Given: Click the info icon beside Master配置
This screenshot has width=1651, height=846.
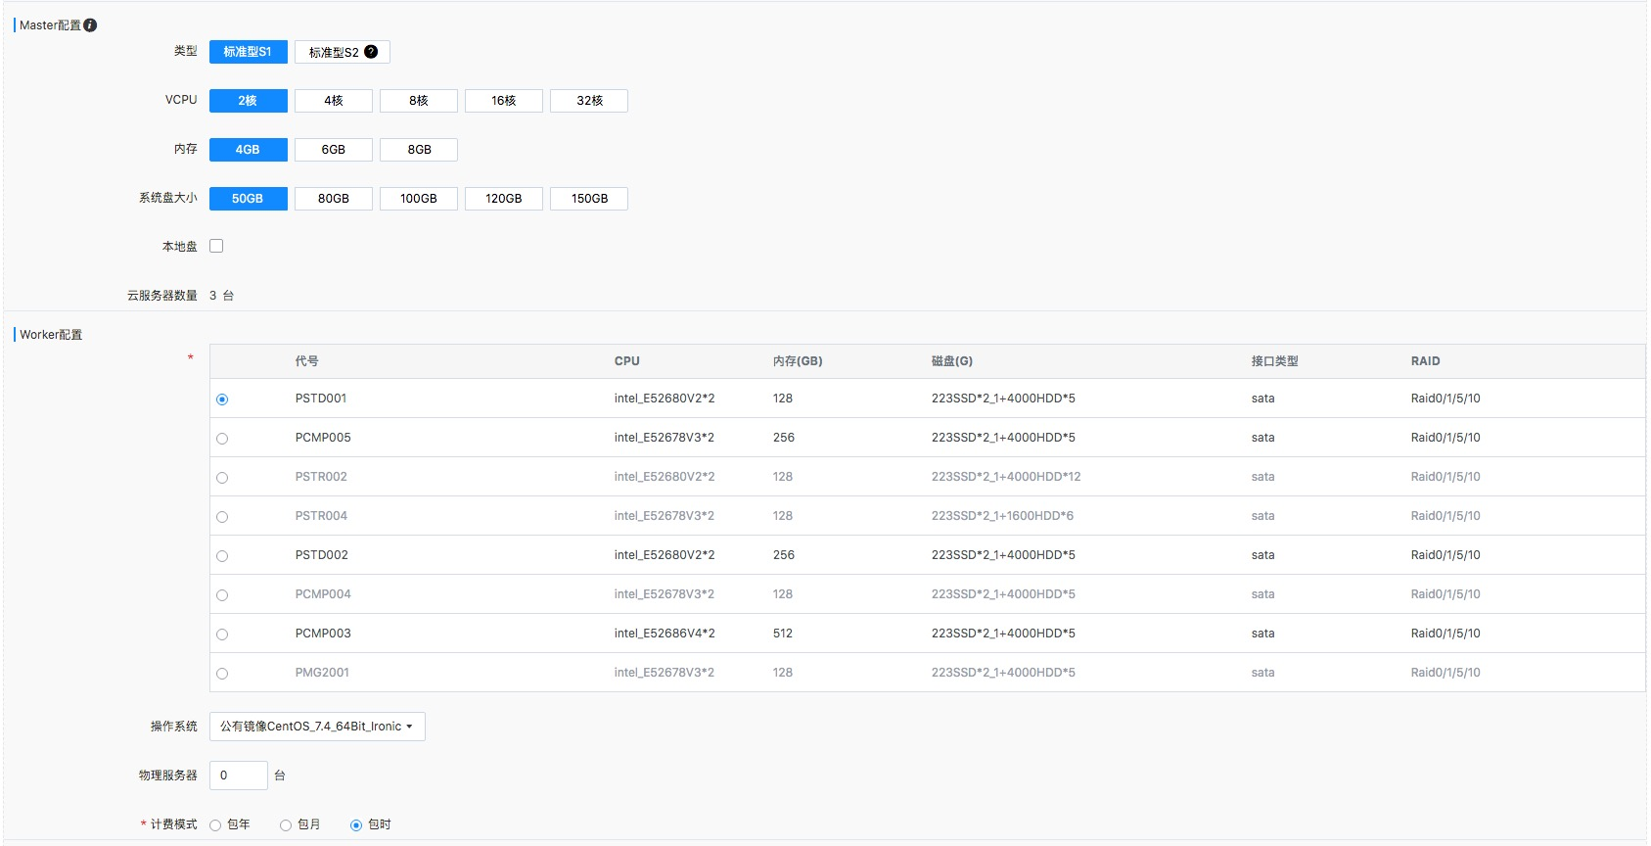Looking at the screenshot, I should tap(90, 25).
